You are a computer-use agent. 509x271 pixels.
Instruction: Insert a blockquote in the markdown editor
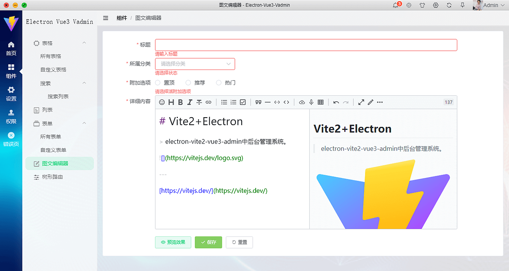point(258,102)
